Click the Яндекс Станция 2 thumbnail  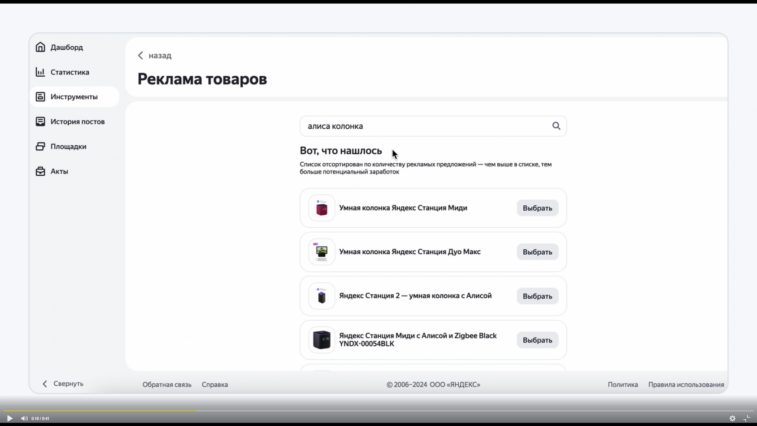322,296
